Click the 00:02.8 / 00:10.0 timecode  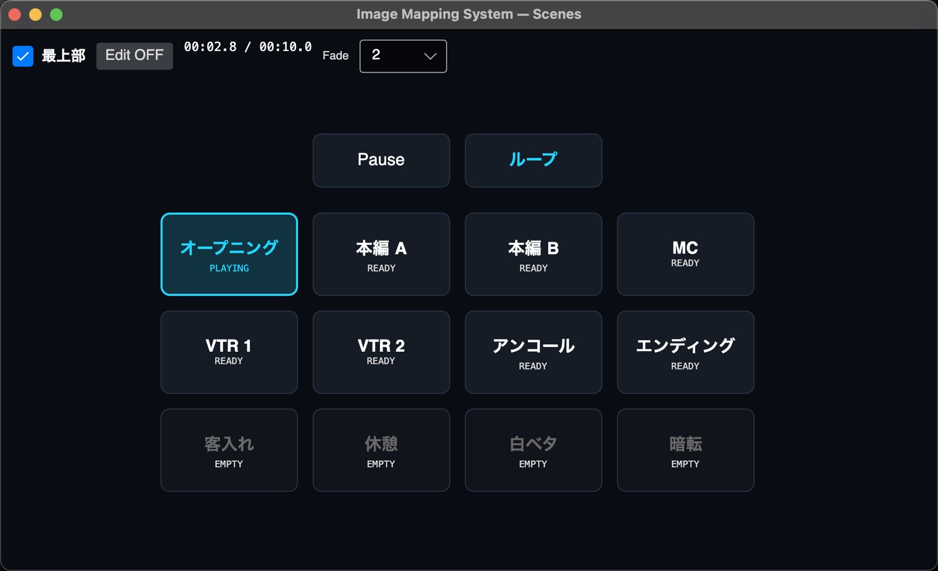pos(247,47)
